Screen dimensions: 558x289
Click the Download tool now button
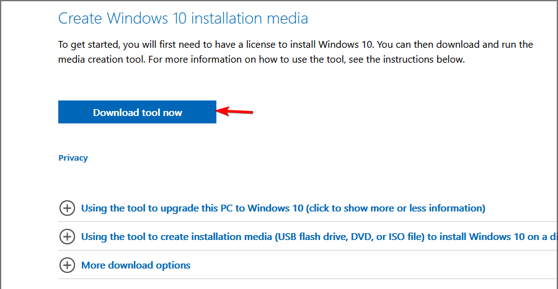point(137,112)
